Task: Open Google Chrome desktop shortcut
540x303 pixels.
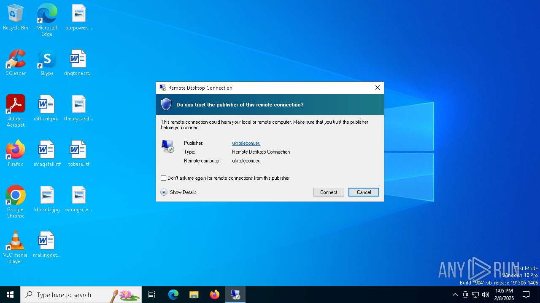Action: pos(16,202)
